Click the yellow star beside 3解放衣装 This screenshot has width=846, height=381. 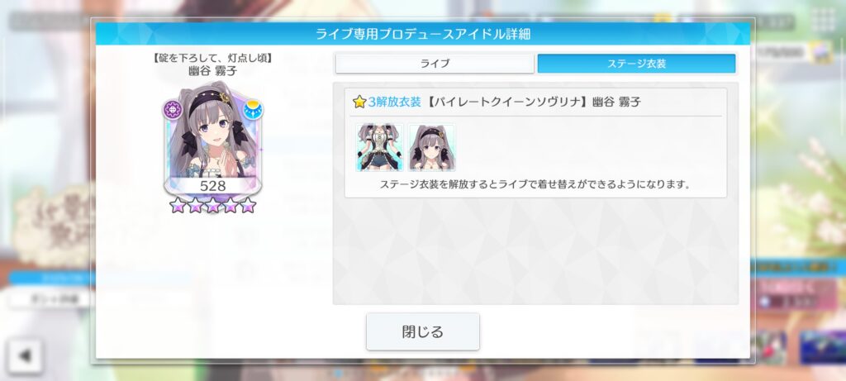(359, 102)
